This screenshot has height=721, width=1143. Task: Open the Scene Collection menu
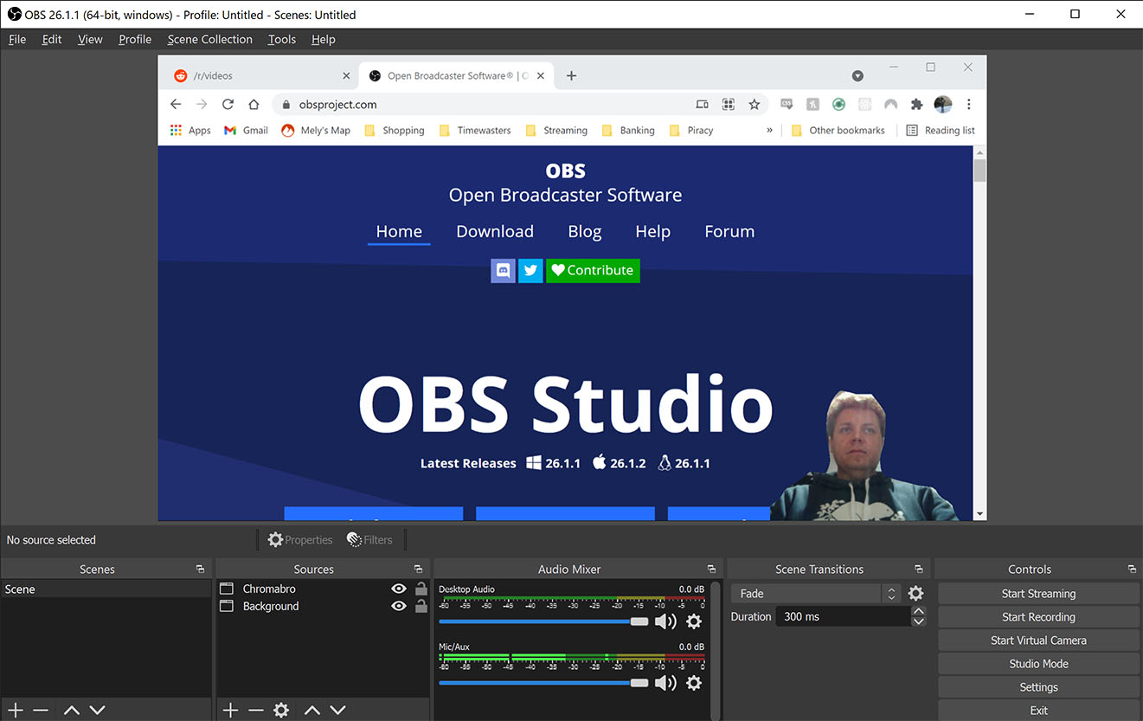[210, 39]
